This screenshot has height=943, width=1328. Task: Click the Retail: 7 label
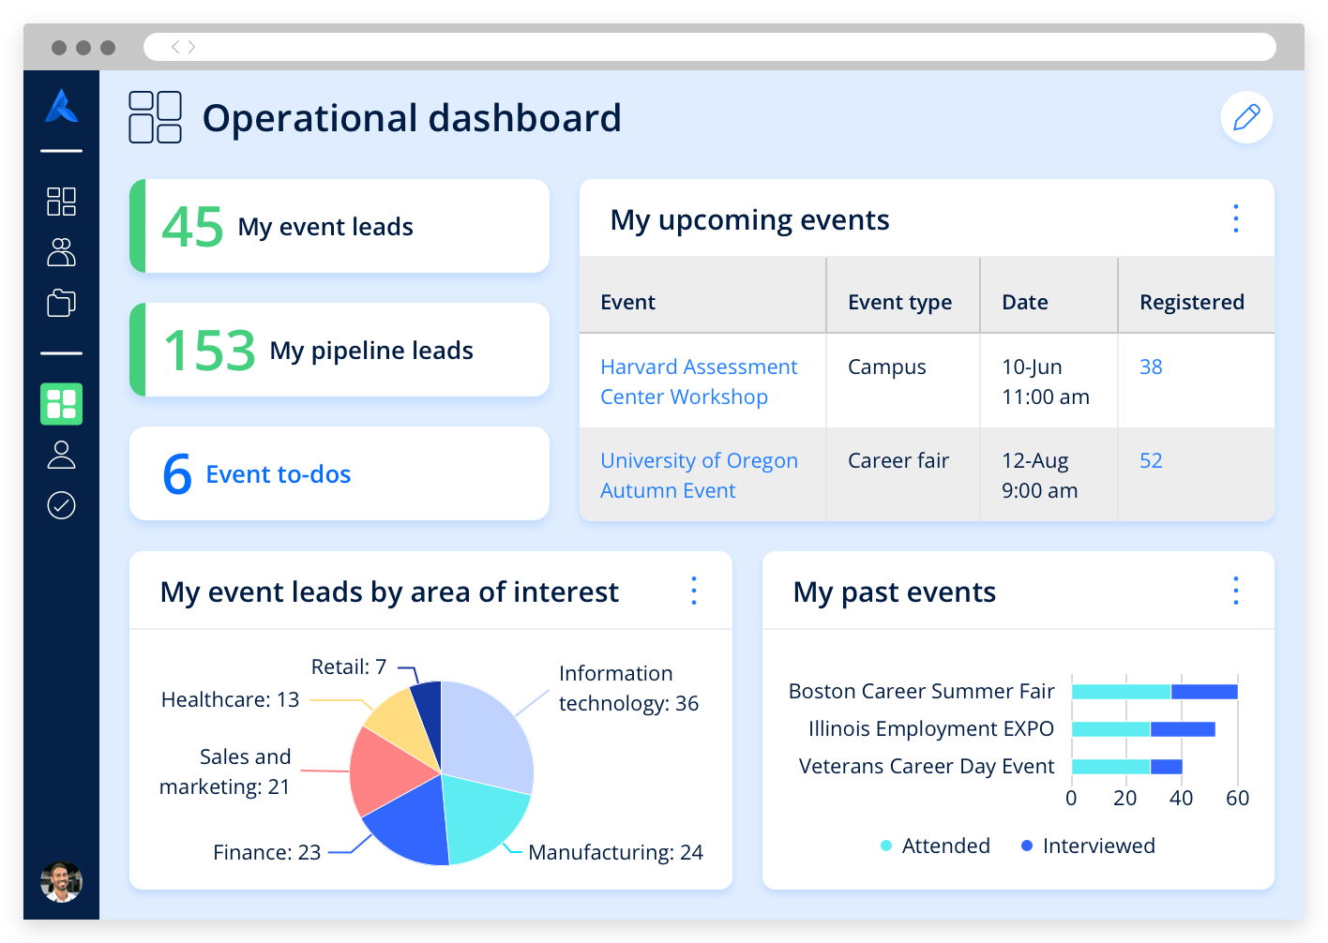click(348, 666)
